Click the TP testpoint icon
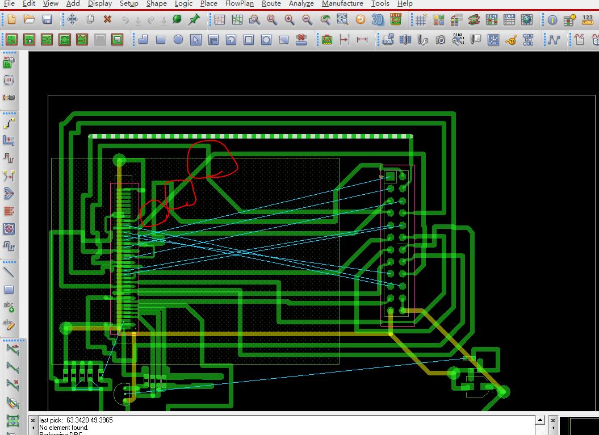The width and height of the screenshot is (599, 435). 511,39
